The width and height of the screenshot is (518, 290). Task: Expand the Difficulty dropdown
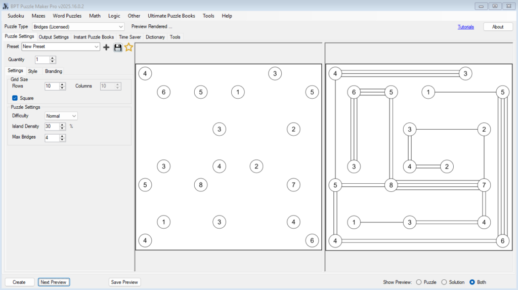pyautogui.click(x=74, y=116)
